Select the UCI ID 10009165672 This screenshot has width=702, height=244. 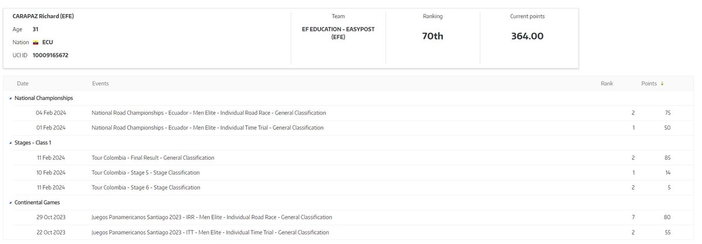[x=50, y=55]
